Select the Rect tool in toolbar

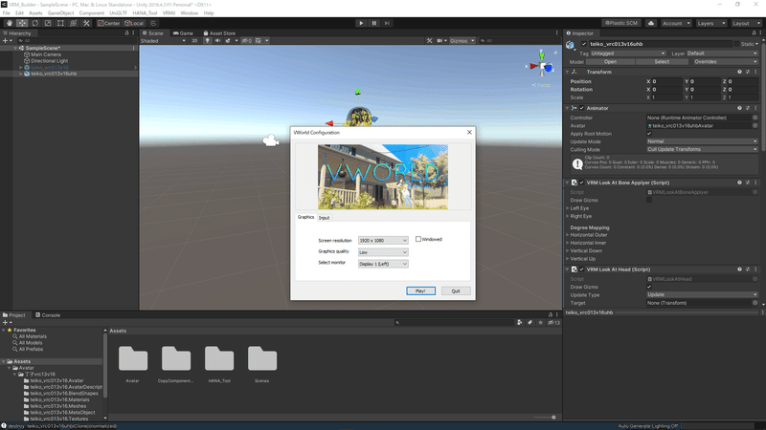tap(60, 23)
